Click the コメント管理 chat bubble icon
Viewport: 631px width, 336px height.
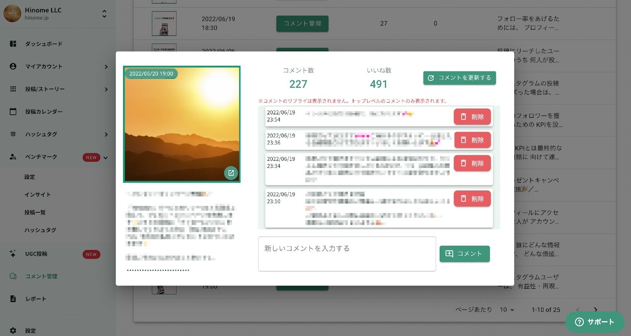[13, 276]
